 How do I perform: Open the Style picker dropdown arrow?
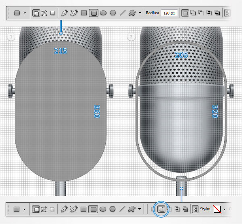[224, 209]
